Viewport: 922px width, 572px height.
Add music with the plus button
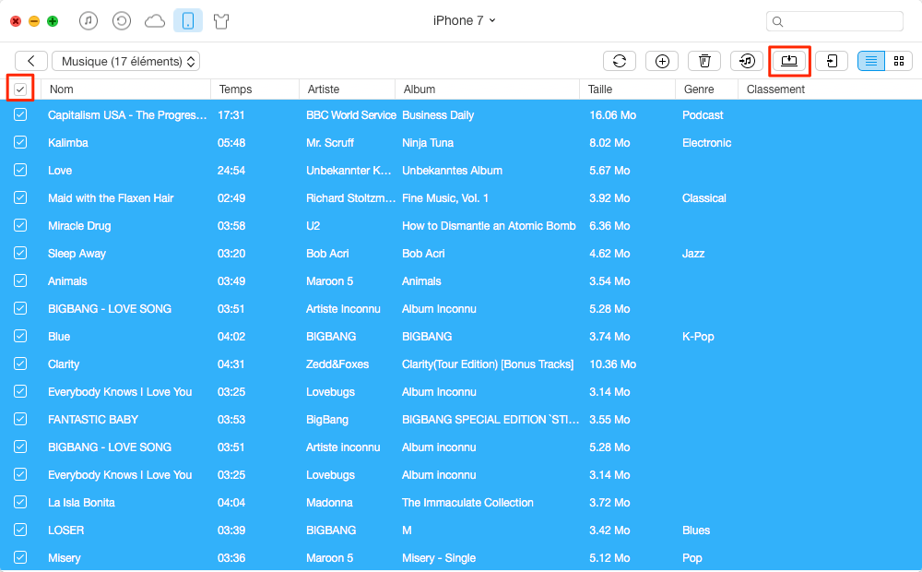tap(662, 61)
